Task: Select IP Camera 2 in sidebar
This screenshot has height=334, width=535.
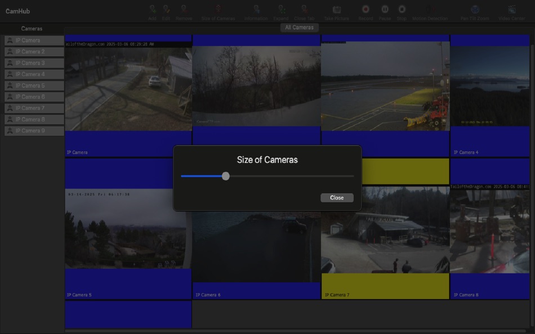Action: click(34, 52)
